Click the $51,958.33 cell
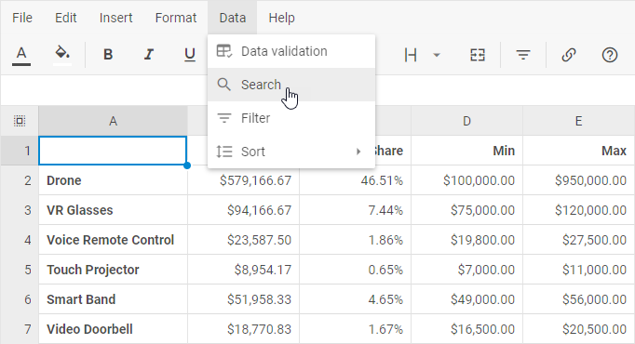This screenshot has height=344, width=635. click(243, 299)
